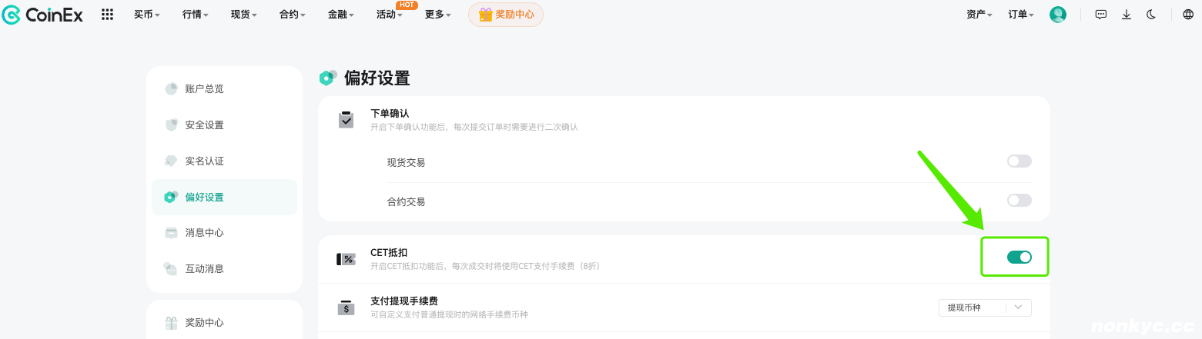Open the user avatar profile icon
Image resolution: width=1202 pixels, height=339 pixels.
click(1058, 15)
